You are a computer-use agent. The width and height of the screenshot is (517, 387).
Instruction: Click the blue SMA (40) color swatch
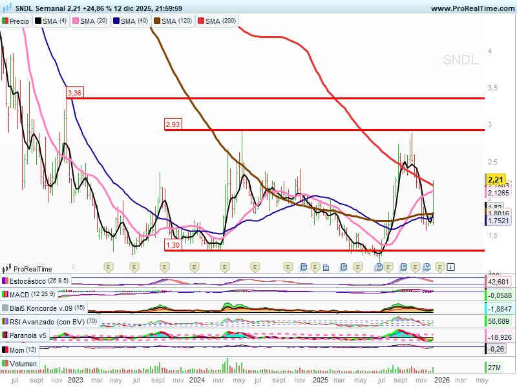point(117,21)
